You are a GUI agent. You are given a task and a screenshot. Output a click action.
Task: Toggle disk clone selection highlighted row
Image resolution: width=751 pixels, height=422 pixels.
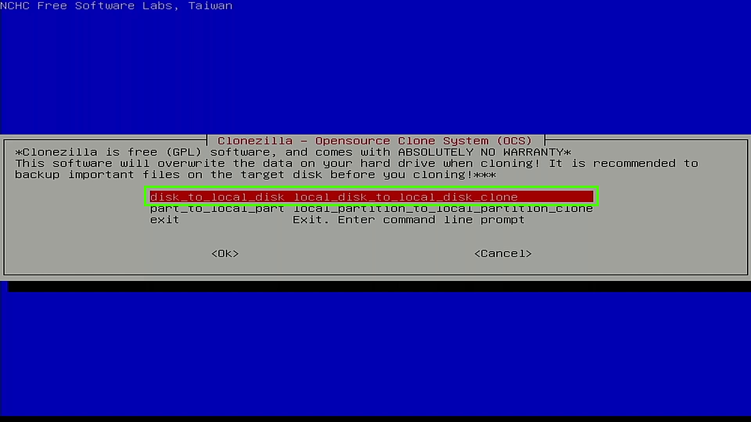click(371, 197)
